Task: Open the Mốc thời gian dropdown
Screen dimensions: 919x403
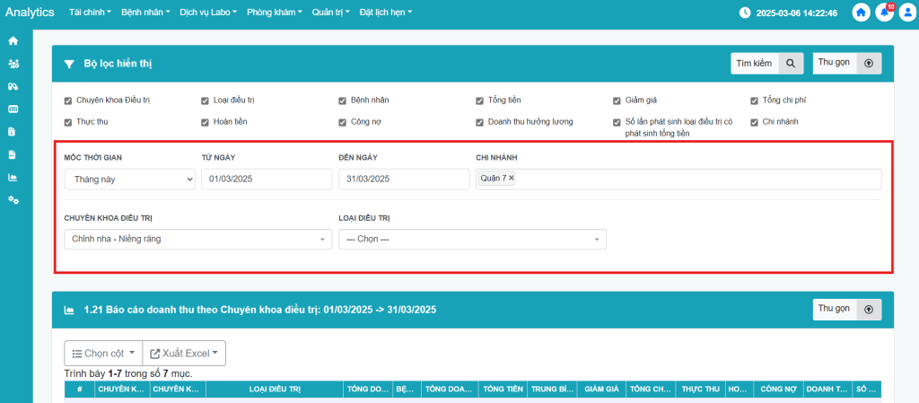Action: point(129,180)
